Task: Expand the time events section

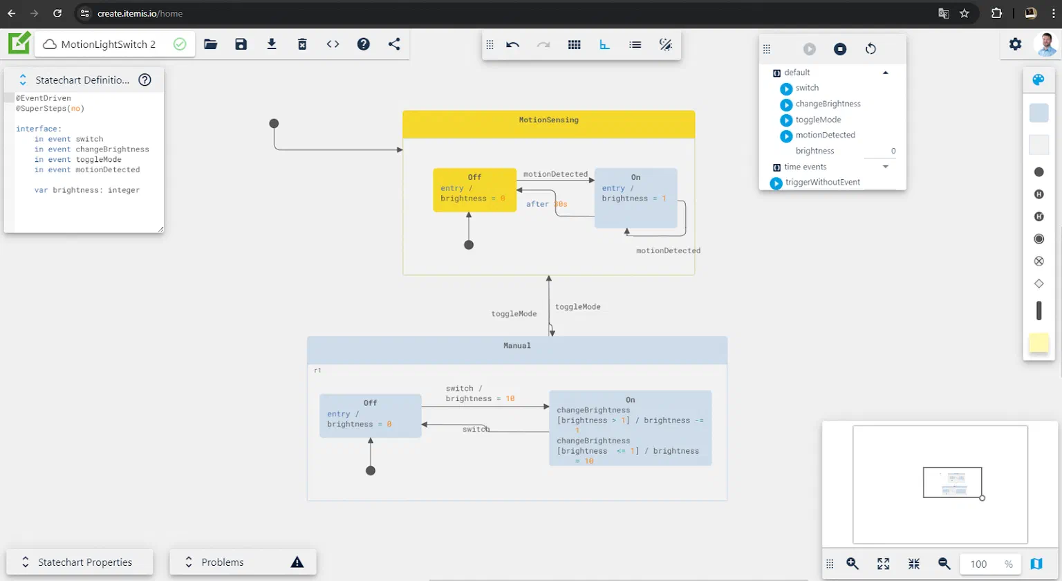Action: coord(885,167)
